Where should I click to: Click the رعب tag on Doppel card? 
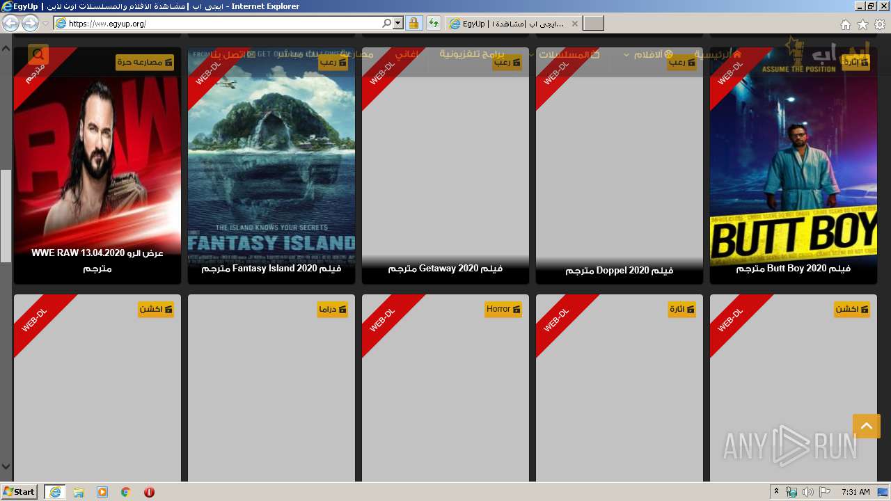point(681,62)
